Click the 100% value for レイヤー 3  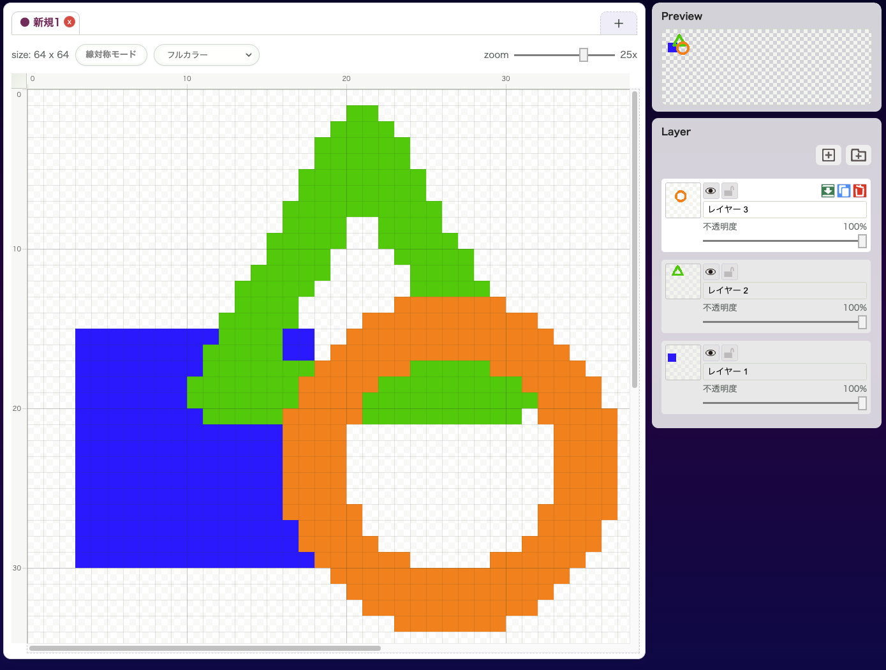click(855, 227)
